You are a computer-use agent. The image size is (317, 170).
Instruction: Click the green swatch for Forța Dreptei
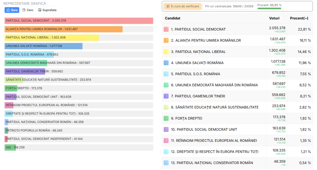166,118
